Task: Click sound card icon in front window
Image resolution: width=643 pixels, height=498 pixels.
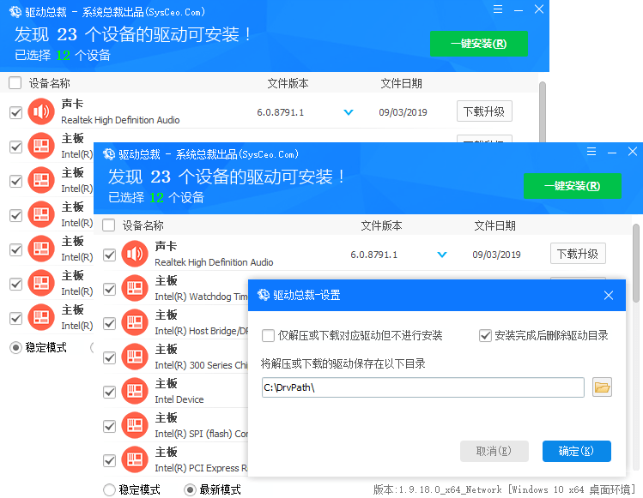Action: coord(135,254)
